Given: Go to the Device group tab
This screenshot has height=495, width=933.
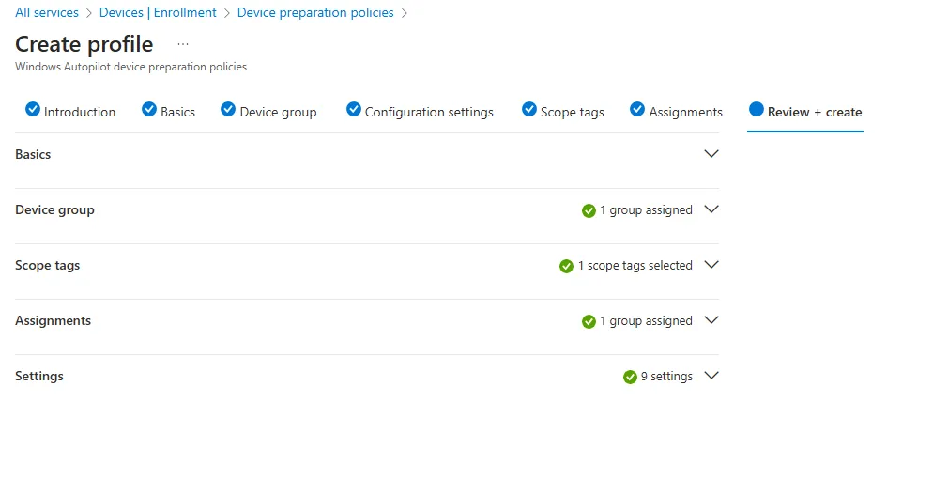Looking at the screenshot, I should coord(278,112).
